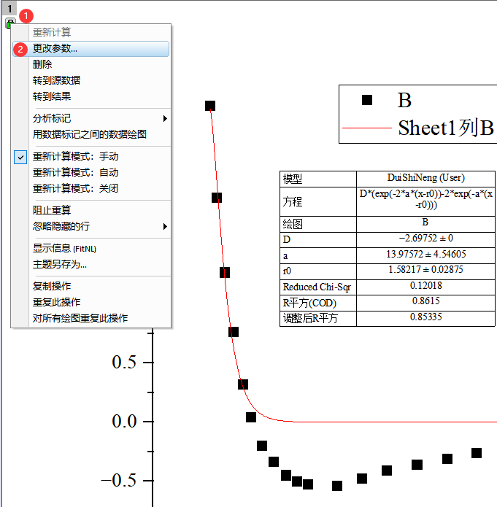Screen dimensions: 497x507
Task: Click Y axis tick label −0.5
Action: [x=119, y=481]
